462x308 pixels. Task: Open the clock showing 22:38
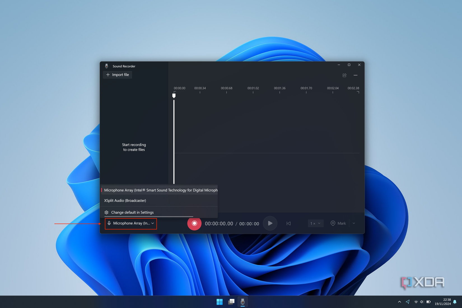click(x=443, y=302)
